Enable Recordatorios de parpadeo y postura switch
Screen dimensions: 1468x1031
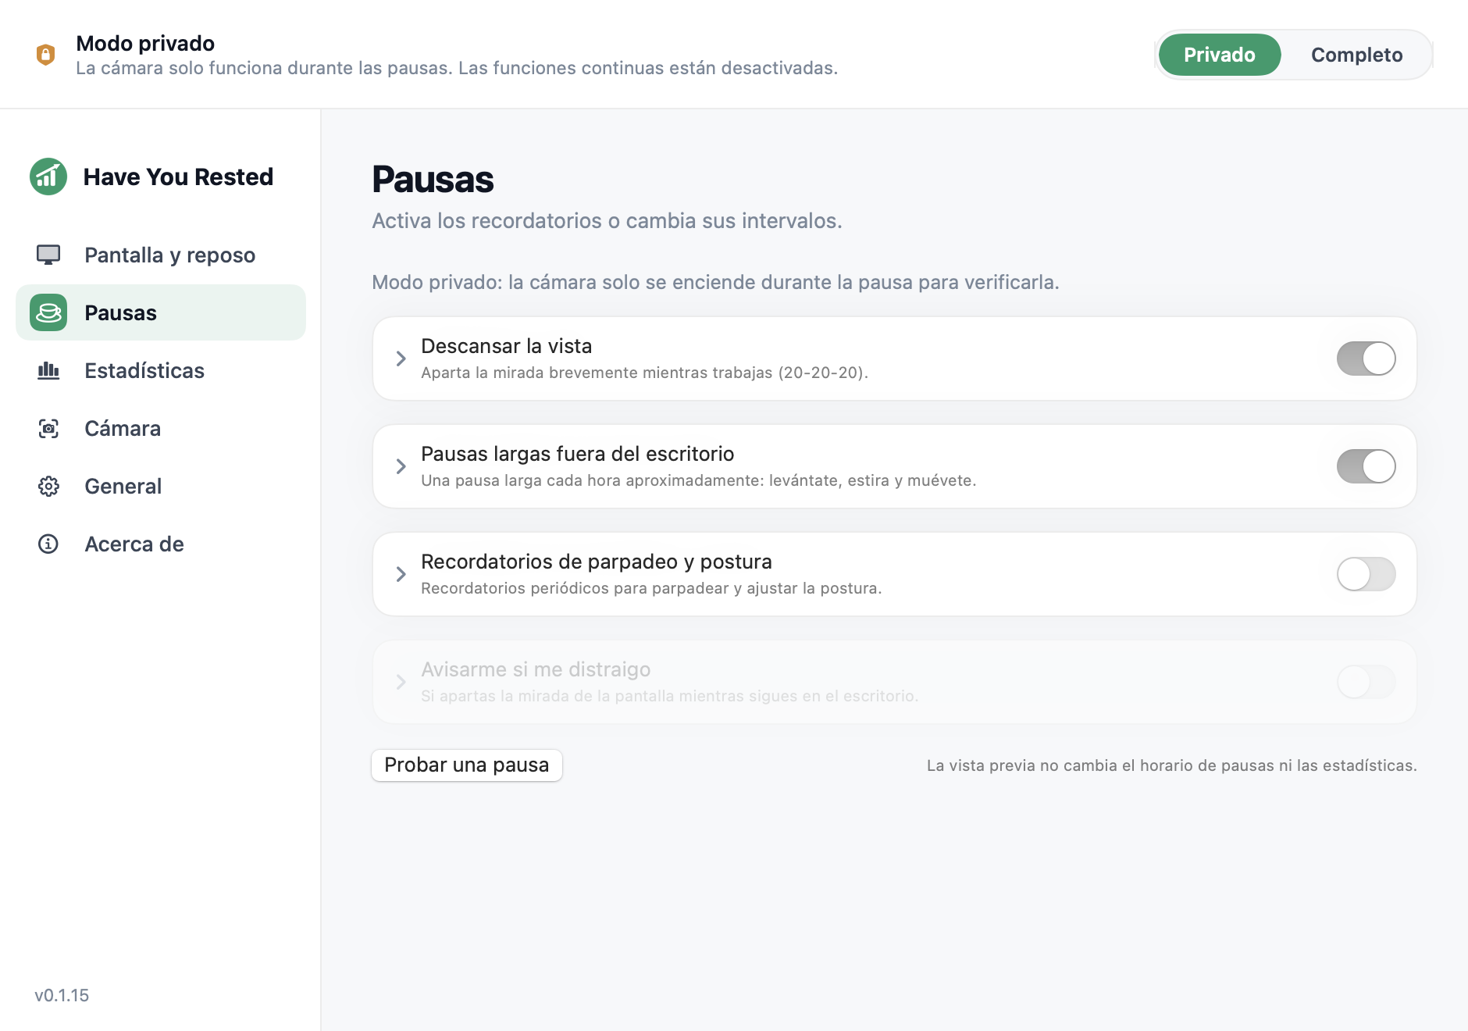1366,574
